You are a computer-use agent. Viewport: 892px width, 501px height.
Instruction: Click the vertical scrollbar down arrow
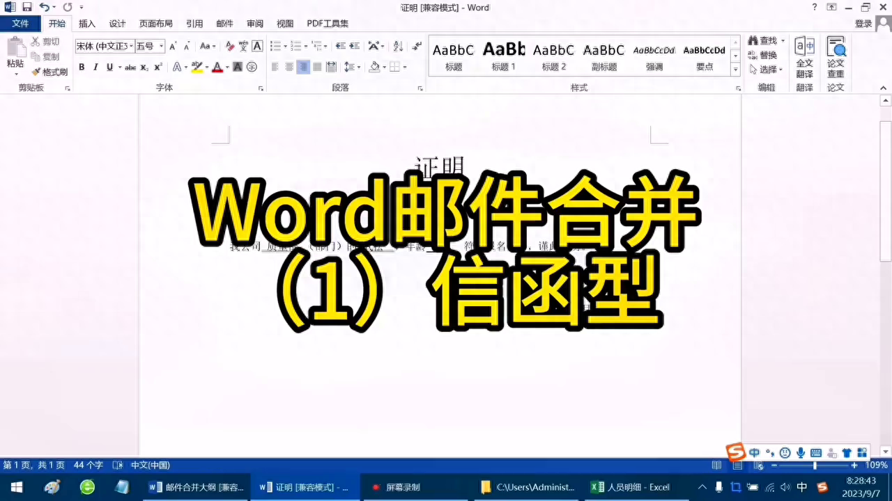pyautogui.click(x=886, y=452)
